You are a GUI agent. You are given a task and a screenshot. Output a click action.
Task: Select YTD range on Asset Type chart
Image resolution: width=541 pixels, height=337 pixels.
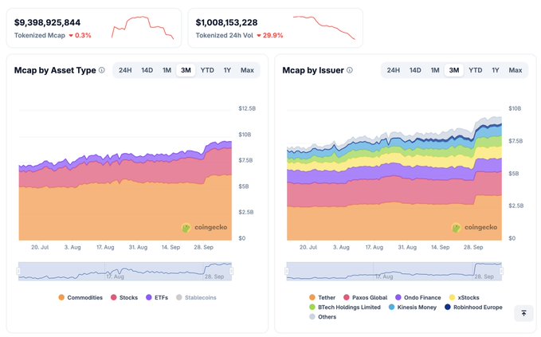[207, 70]
